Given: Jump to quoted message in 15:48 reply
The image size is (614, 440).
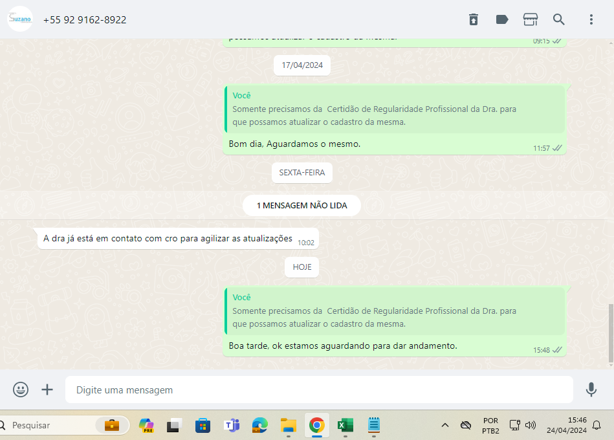Looking at the screenshot, I should (x=395, y=311).
